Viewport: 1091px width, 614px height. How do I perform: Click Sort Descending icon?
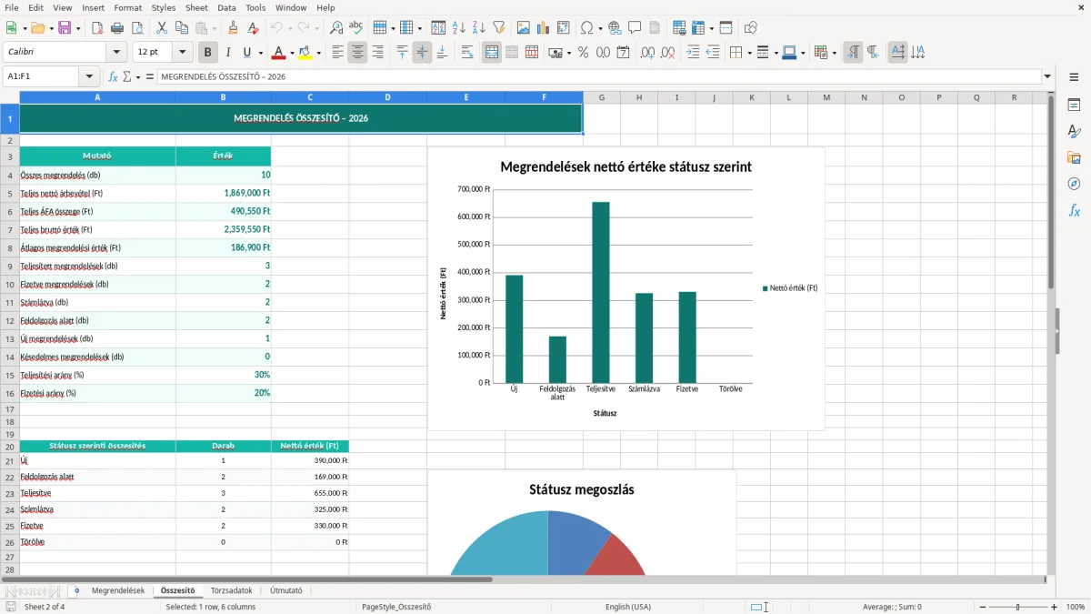click(x=479, y=28)
